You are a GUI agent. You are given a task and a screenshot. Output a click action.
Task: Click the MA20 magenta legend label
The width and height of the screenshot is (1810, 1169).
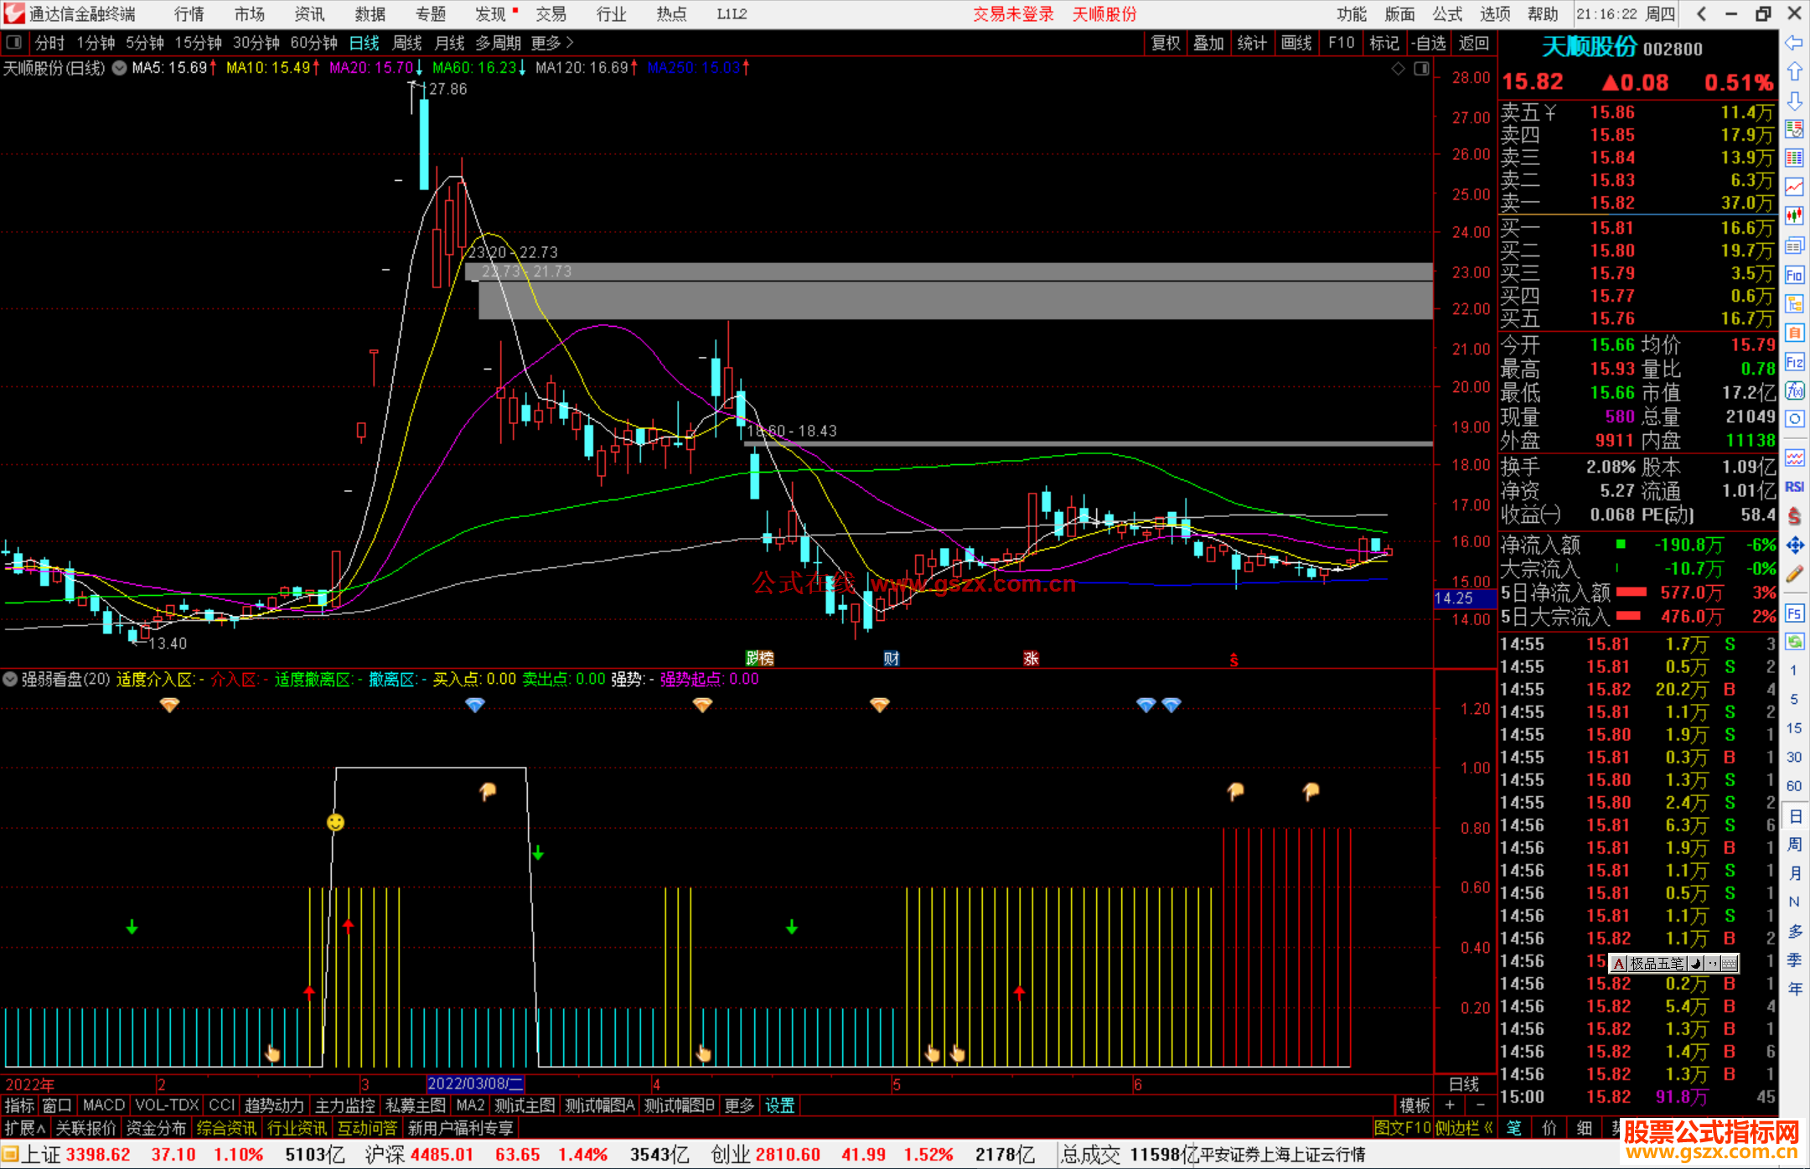click(x=370, y=68)
